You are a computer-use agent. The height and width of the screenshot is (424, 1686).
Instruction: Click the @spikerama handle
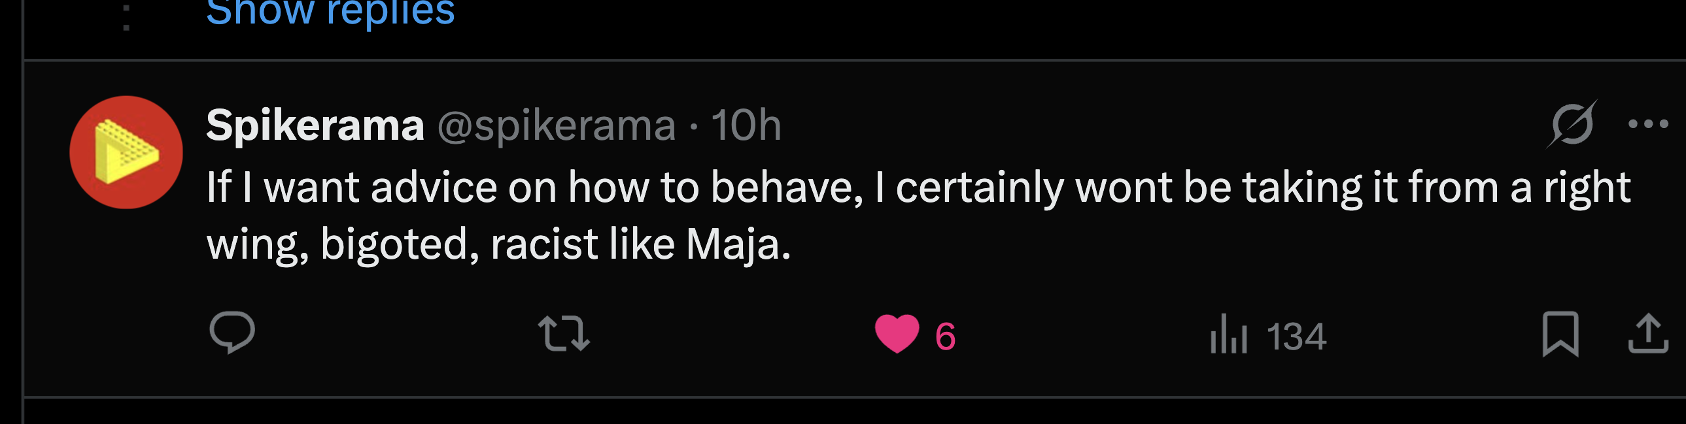(x=557, y=124)
